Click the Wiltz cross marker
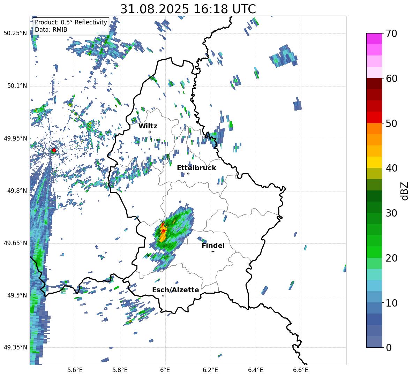The height and width of the screenshot is (377, 413). click(150, 132)
